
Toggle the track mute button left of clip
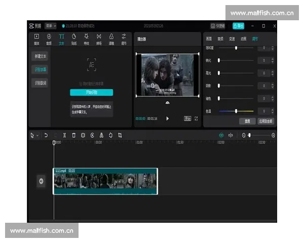(41, 181)
